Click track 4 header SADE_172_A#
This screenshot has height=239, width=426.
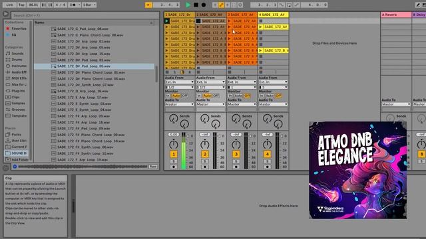point(273,15)
